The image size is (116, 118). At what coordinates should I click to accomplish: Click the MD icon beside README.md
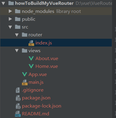pyautogui.click(x=18, y=114)
